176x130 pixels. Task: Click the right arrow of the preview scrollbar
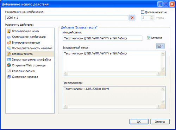pos(158,106)
